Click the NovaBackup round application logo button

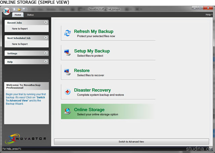point(7,11)
